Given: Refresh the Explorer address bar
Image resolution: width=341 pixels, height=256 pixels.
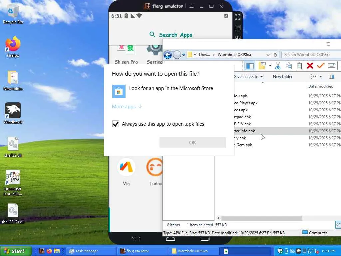Looking at the screenshot, I should coord(275,55).
